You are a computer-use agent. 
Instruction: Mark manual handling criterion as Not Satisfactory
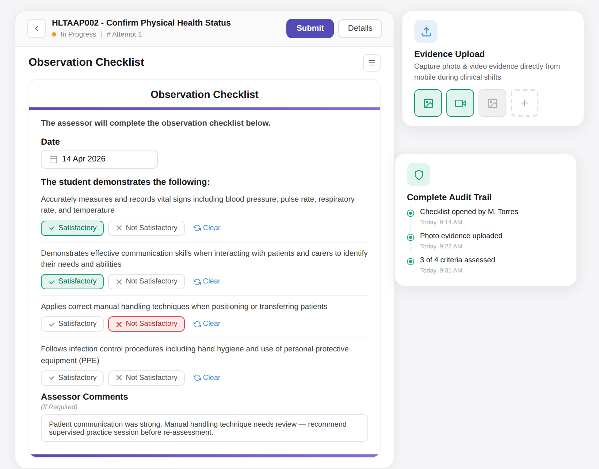click(x=146, y=324)
